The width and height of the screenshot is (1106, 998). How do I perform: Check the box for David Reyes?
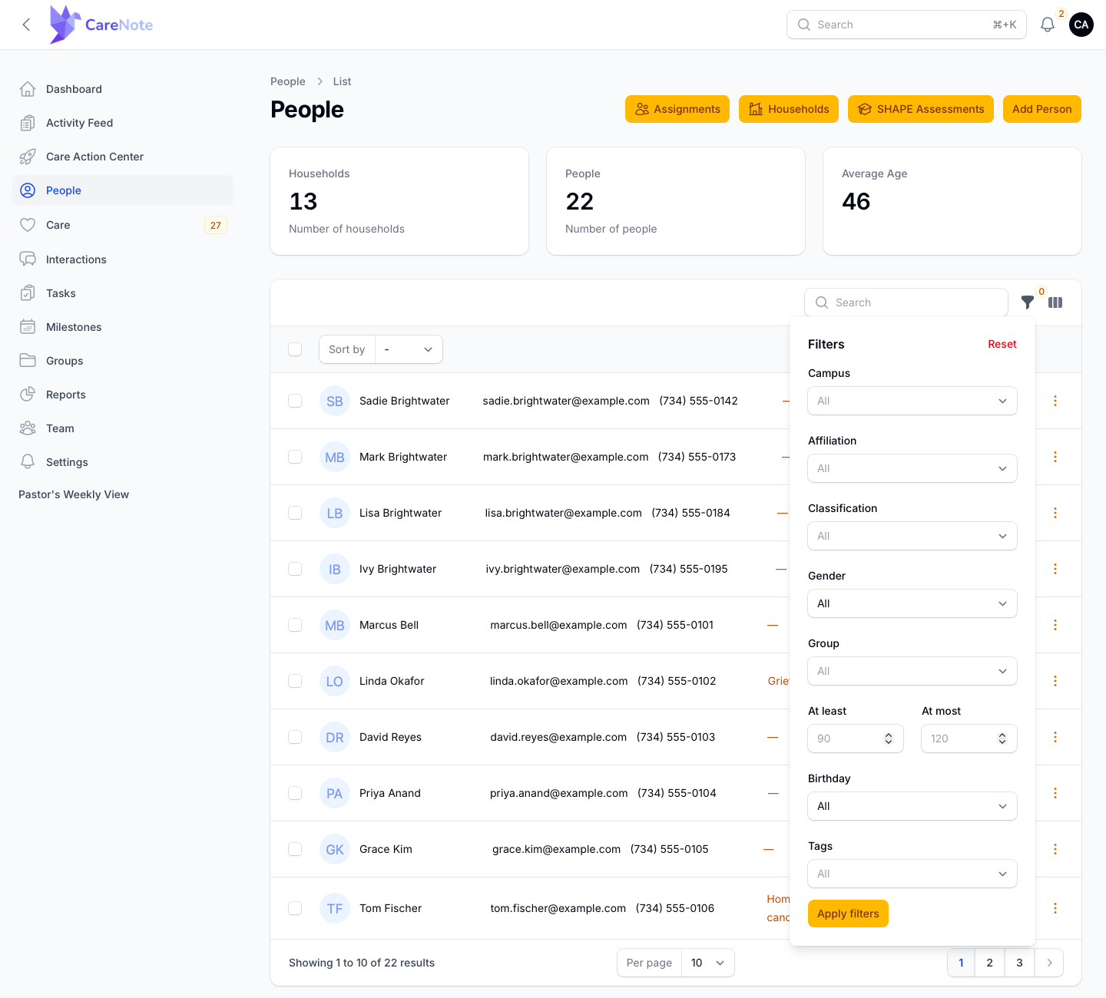[x=295, y=737]
